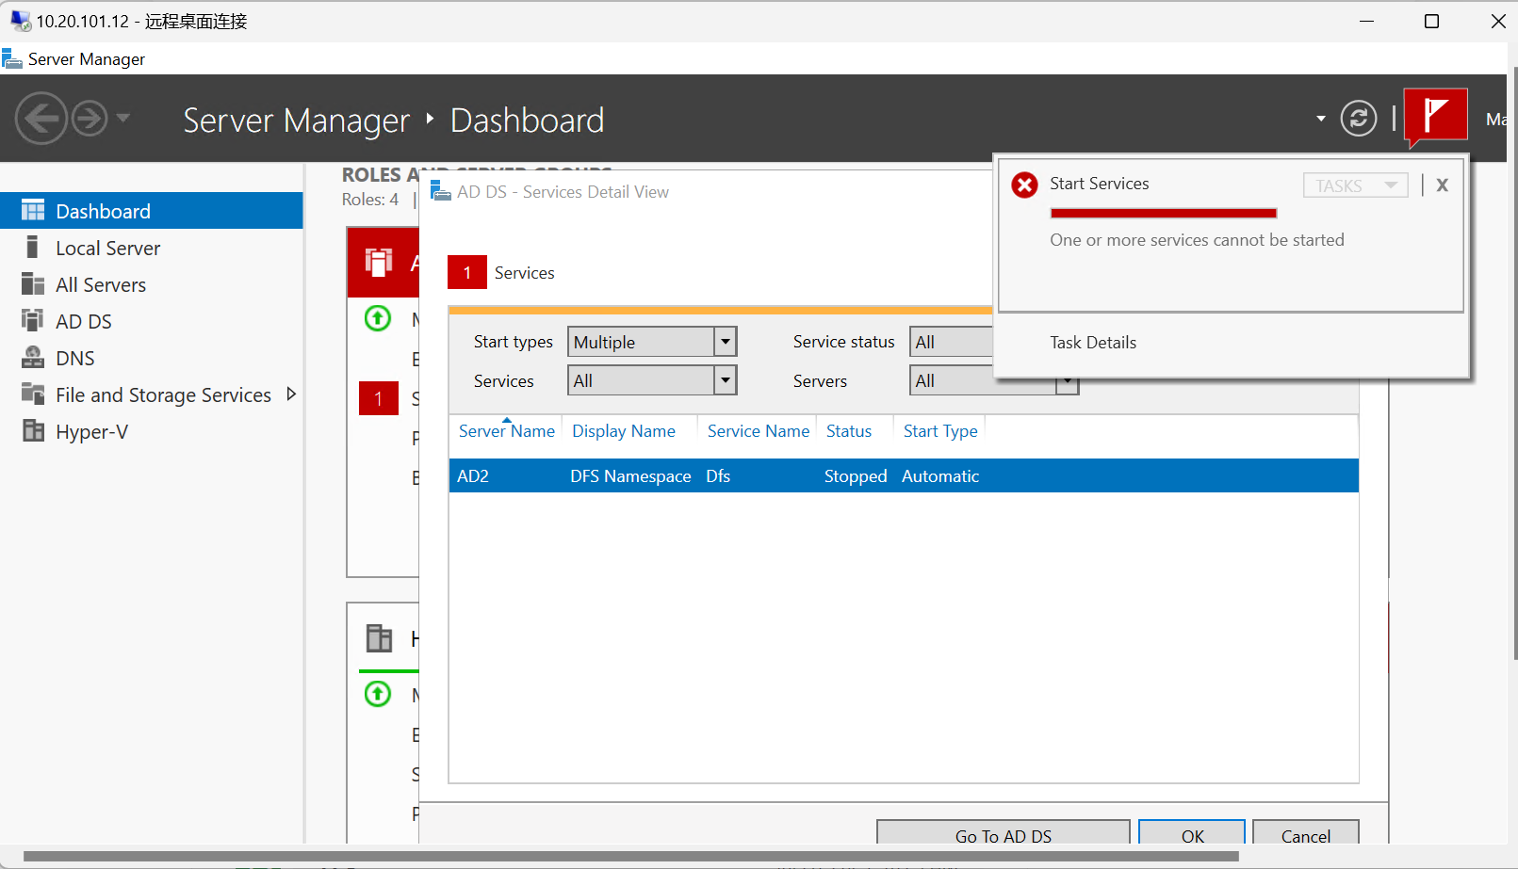Viewport: 1518px width, 869px height.
Task: Click the Dashboard sidebar icon
Action: click(x=33, y=210)
